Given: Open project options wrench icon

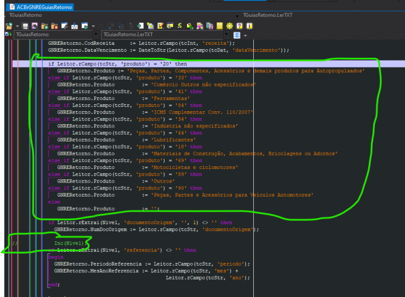Looking at the screenshot, I should pos(65,26).
